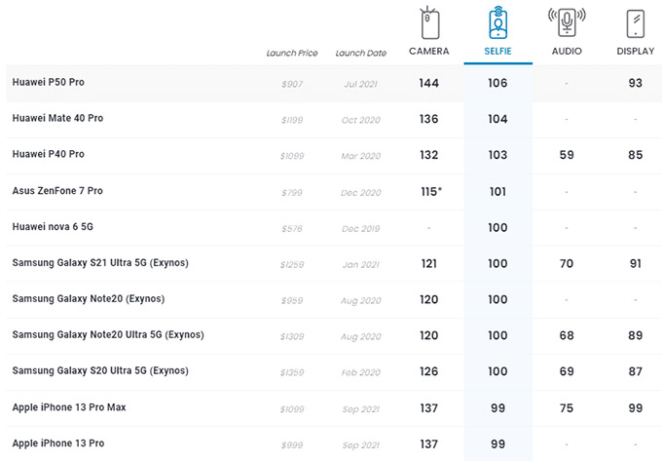The image size is (662, 461).
Task: Open Huawei Mate 40 Pro link
Action: pyautogui.click(x=57, y=119)
